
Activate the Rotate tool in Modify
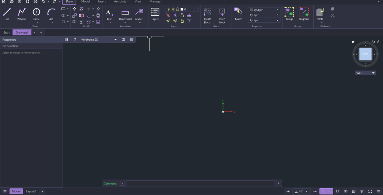coord(81,9)
